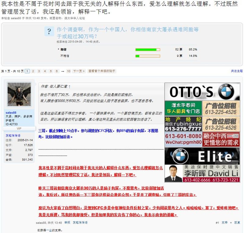The width and height of the screenshot is (244, 233).
Task: Send private message via 发起悄悄话 in sidebar
Action: [13, 135]
